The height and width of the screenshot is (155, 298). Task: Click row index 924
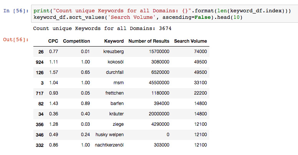coord(40,62)
